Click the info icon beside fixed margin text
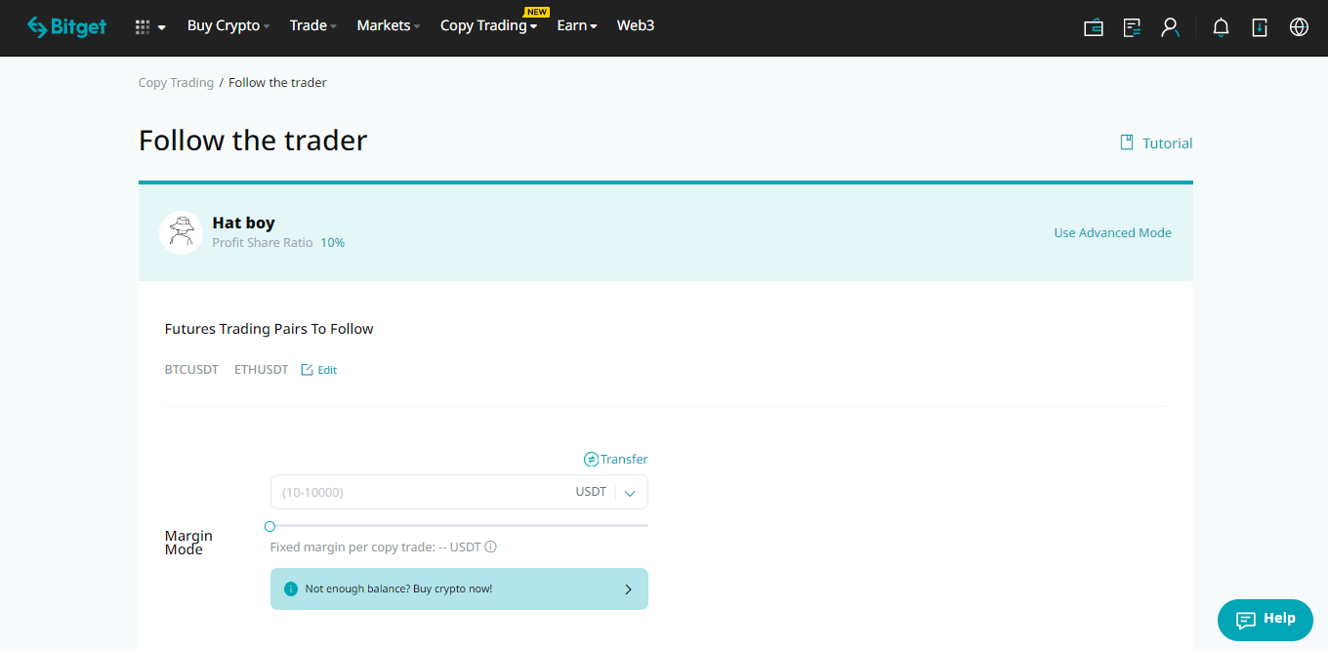1328x649 pixels. pyautogui.click(x=491, y=547)
